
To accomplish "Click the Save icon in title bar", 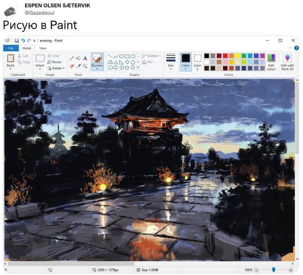I will (16, 41).
